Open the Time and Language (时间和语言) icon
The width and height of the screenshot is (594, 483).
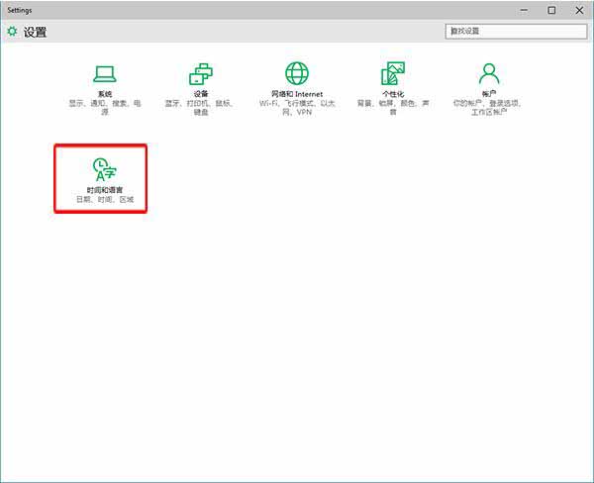coord(105,169)
